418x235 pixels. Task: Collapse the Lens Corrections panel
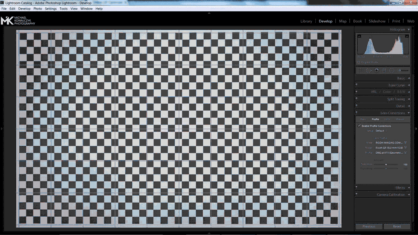[409, 113]
